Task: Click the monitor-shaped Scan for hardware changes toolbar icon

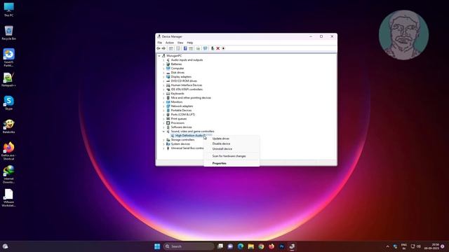Action: click(206, 48)
